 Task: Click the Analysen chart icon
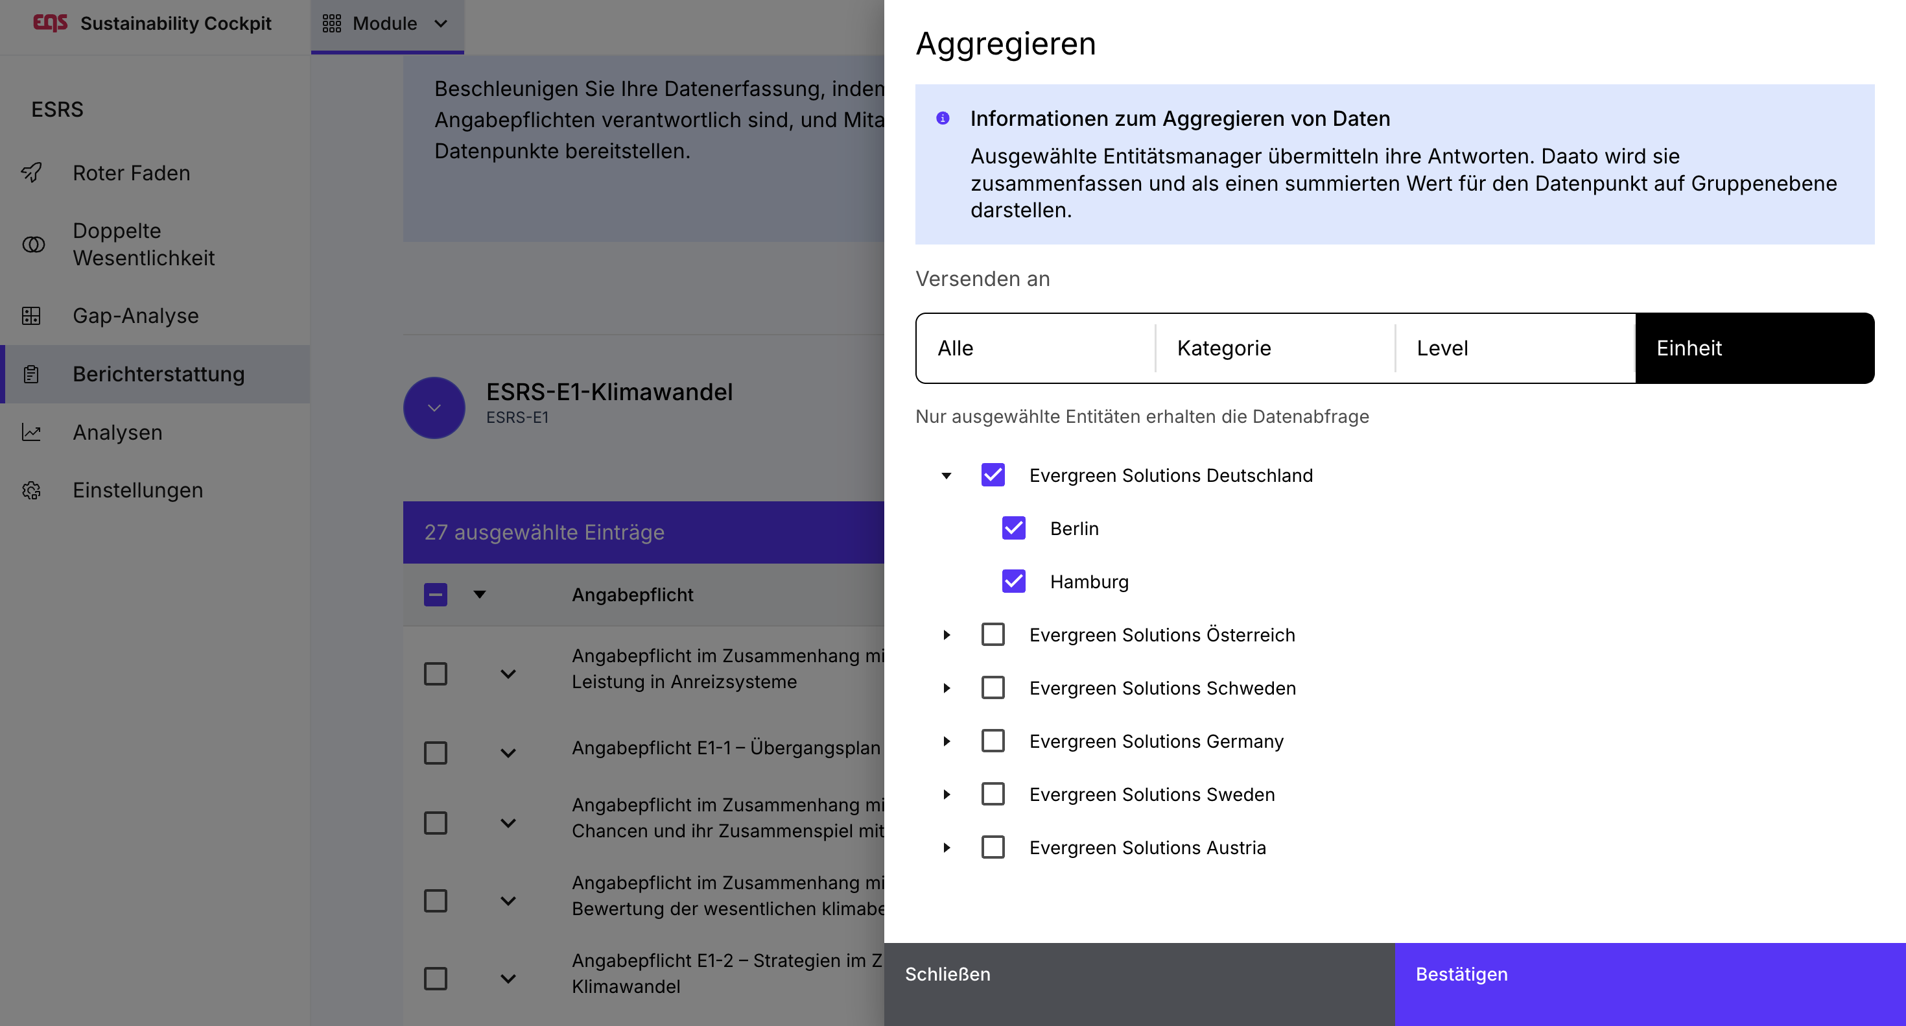(31, 433)
